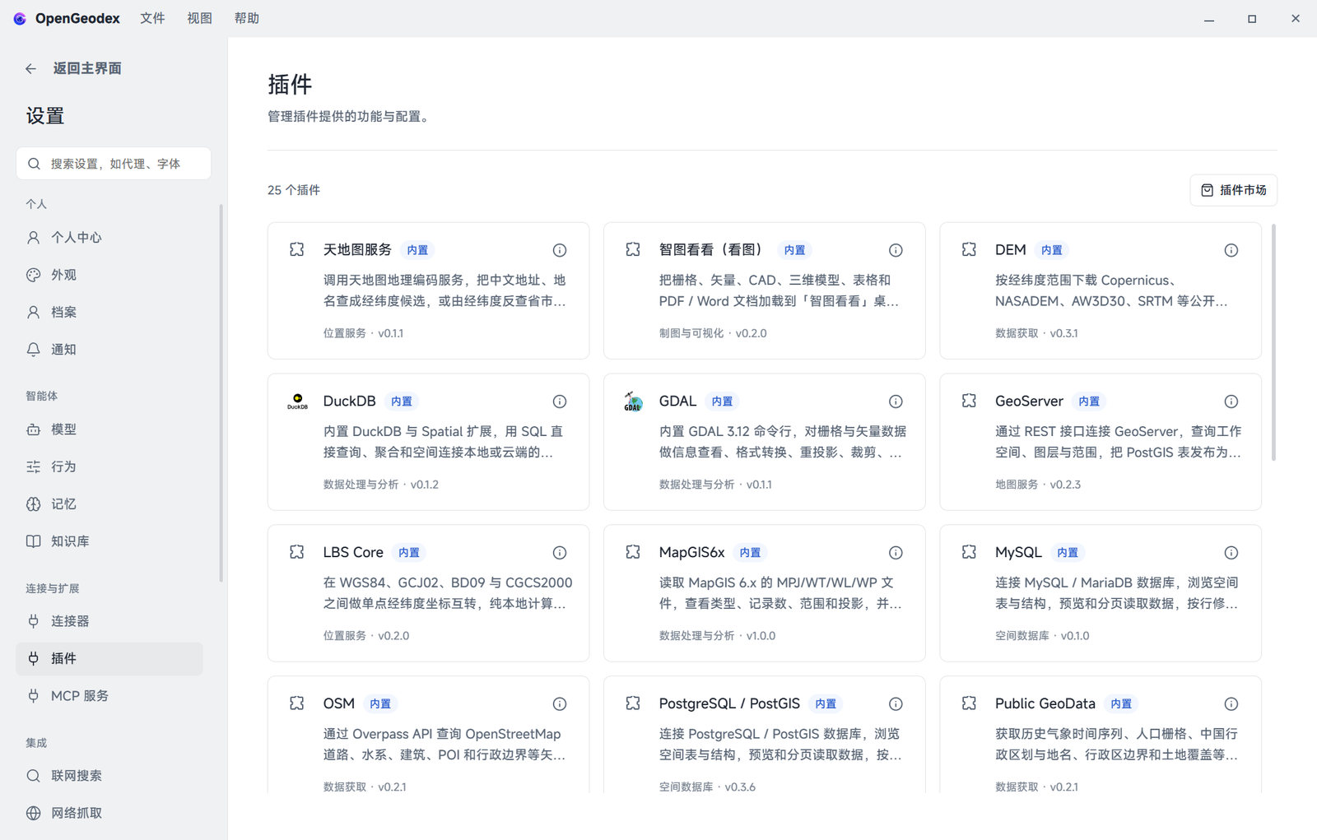Go to 知识库 page
Viewport: 1317px width, 840px height.
[109, 541]
